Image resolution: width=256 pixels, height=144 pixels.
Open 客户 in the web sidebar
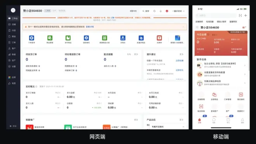point(12,48)
